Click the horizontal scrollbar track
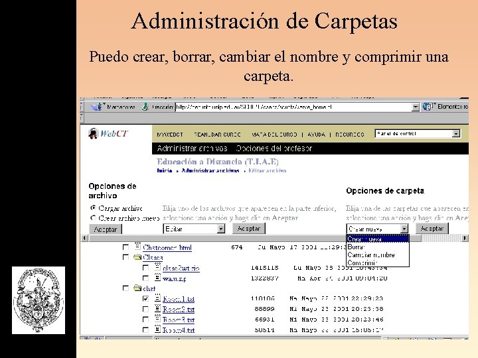Image resolution: width=478 pixels, height=358 pixels. click(441, 238)
